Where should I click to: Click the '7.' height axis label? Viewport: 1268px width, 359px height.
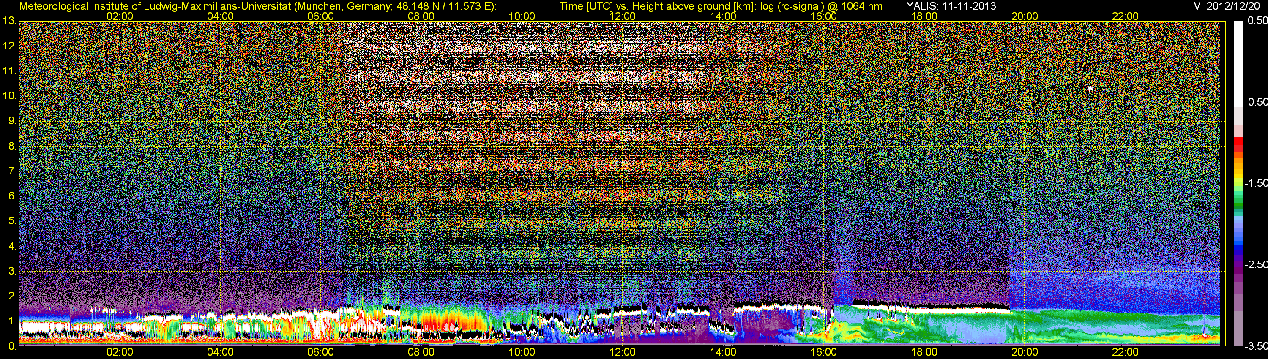[x=12, y=171]
